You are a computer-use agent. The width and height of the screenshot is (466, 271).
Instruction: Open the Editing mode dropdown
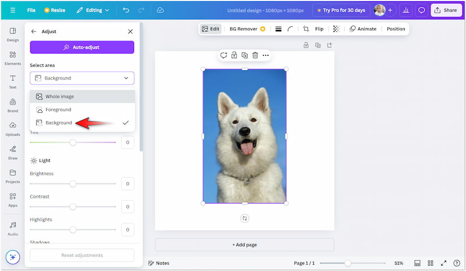(91, 10)
